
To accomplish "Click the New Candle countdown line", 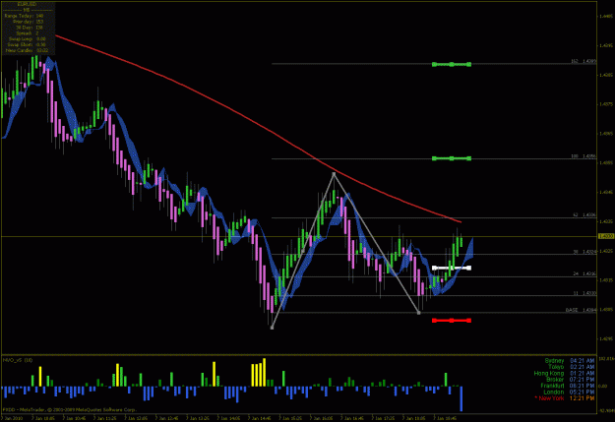I will click(x=27, y=50).
